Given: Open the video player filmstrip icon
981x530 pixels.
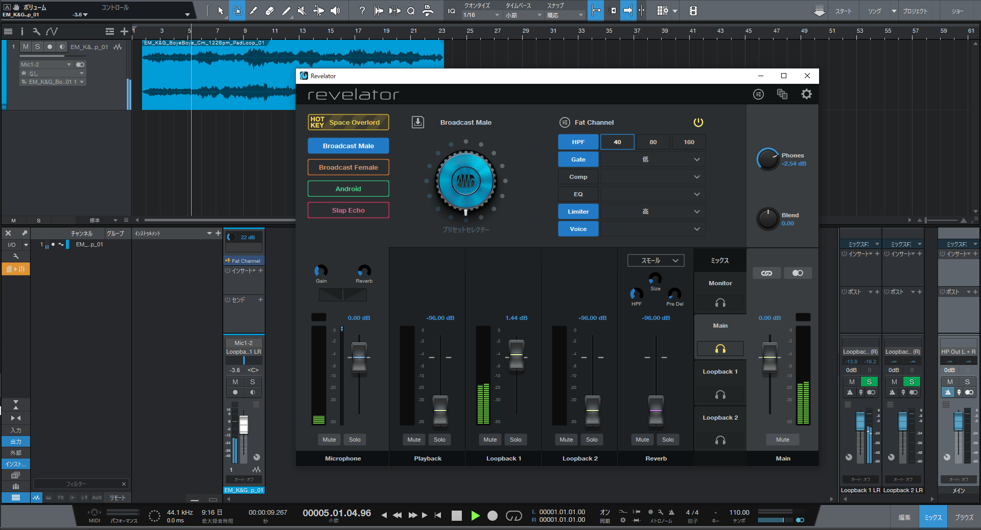Looking at the screenshot, I should [x=693, y=11].
